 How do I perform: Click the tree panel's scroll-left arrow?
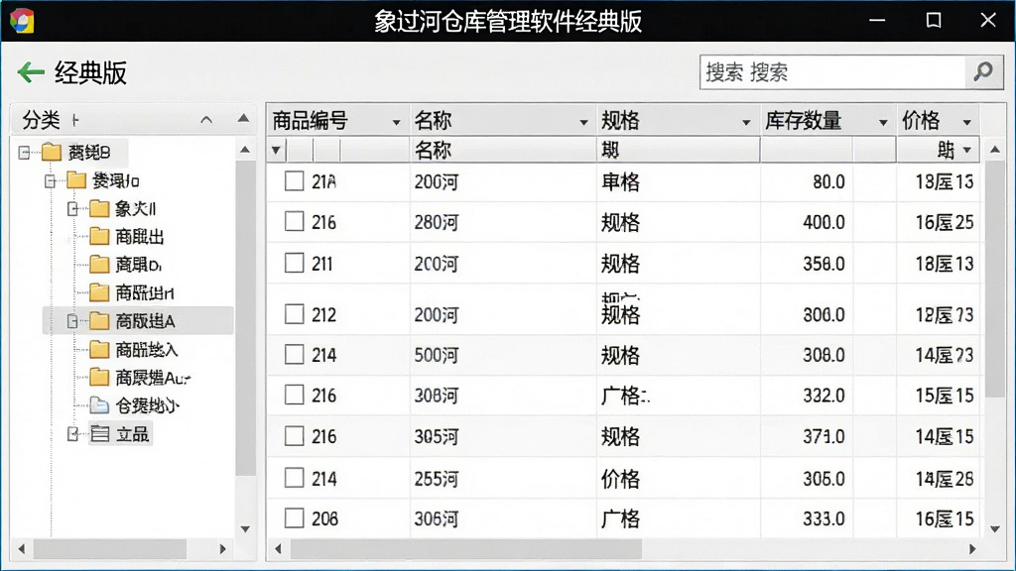coord(22,549)
